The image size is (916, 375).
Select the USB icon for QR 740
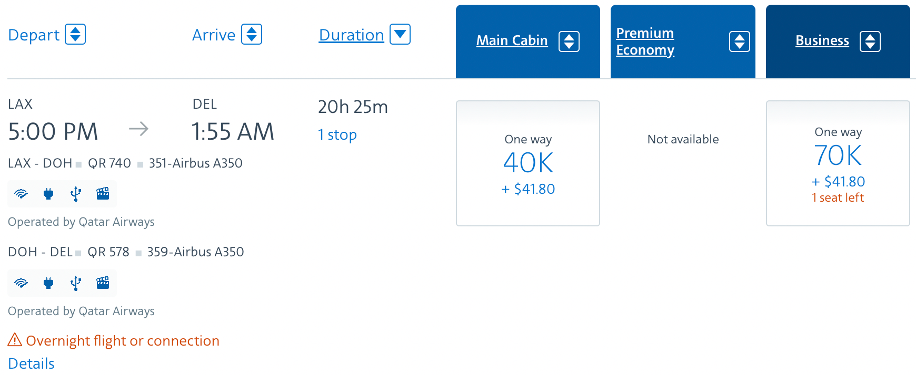(75, 194)
